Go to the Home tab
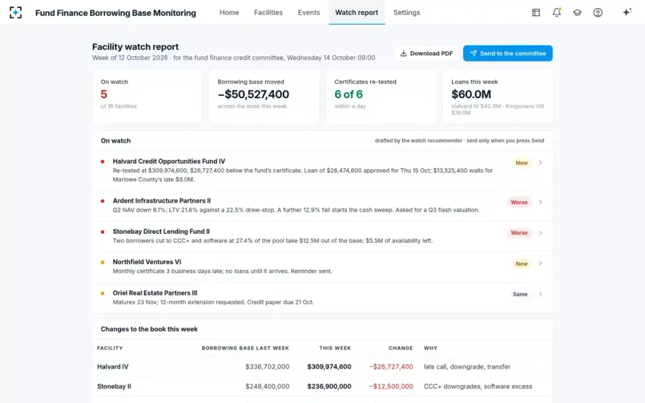Viewport: 645px width, 403px height. click(x=229, y=12)
